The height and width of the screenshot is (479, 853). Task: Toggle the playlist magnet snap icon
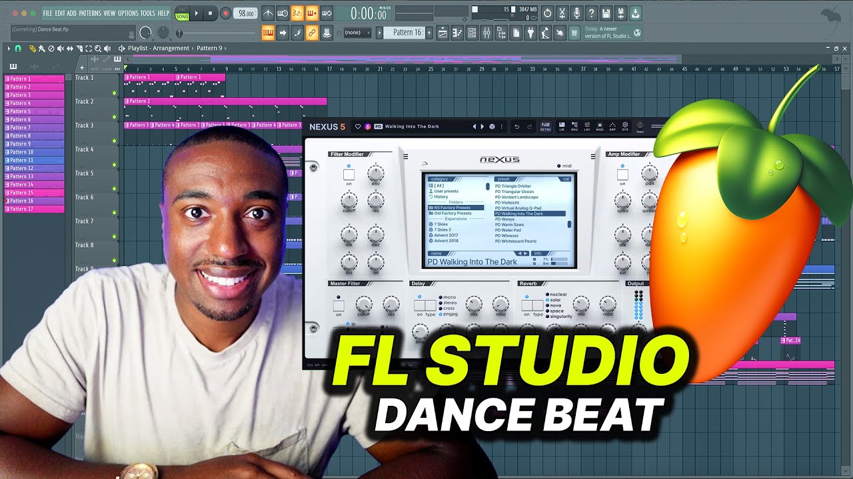click(x=18, y=49)
